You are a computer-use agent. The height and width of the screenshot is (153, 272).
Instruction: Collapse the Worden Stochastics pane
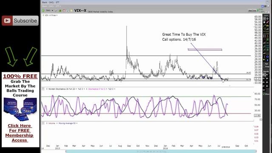pyautogui.click(x=43, y=89)
